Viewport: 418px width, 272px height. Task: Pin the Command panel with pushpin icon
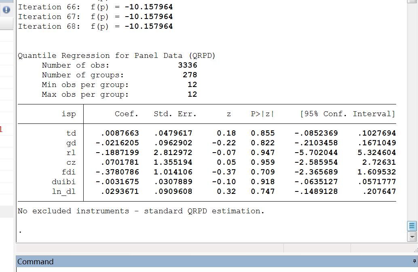tap(414, 261)
